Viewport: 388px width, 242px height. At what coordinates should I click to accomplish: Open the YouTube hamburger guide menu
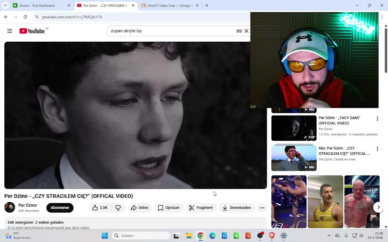[x=10, y=31]
